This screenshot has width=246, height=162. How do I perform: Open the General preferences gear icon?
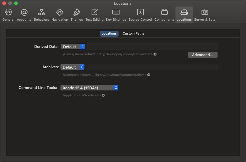click(9, 12)
